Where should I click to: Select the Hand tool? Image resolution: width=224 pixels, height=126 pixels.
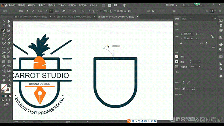(x=4, y=80)
